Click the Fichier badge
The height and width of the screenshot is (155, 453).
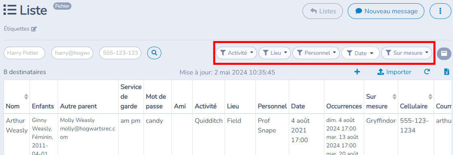(62, 6)
